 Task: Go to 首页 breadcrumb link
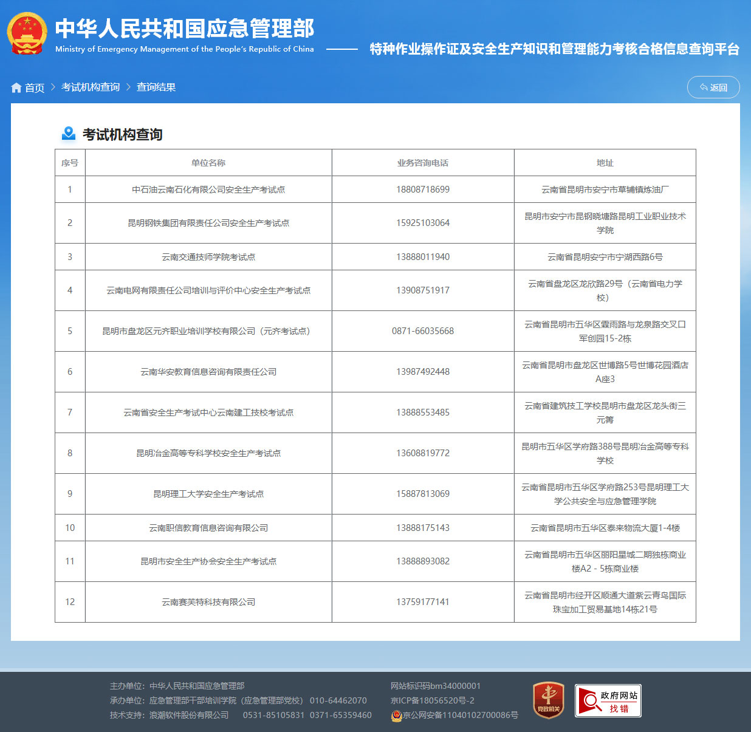click(35, 88)
